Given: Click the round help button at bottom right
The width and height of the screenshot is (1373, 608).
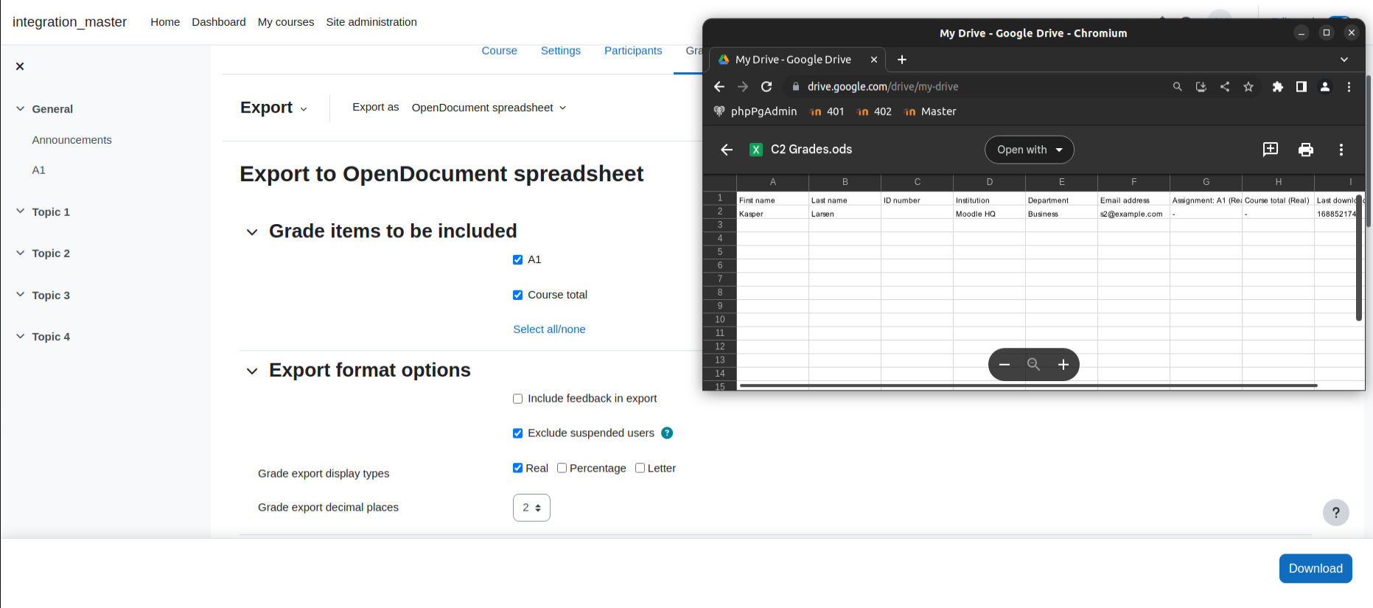Looking at the screenshot, I should [x=1336, y=513].
